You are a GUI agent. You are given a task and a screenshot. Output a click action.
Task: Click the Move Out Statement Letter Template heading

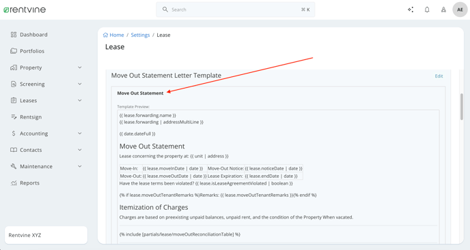[x=166, y=76]
